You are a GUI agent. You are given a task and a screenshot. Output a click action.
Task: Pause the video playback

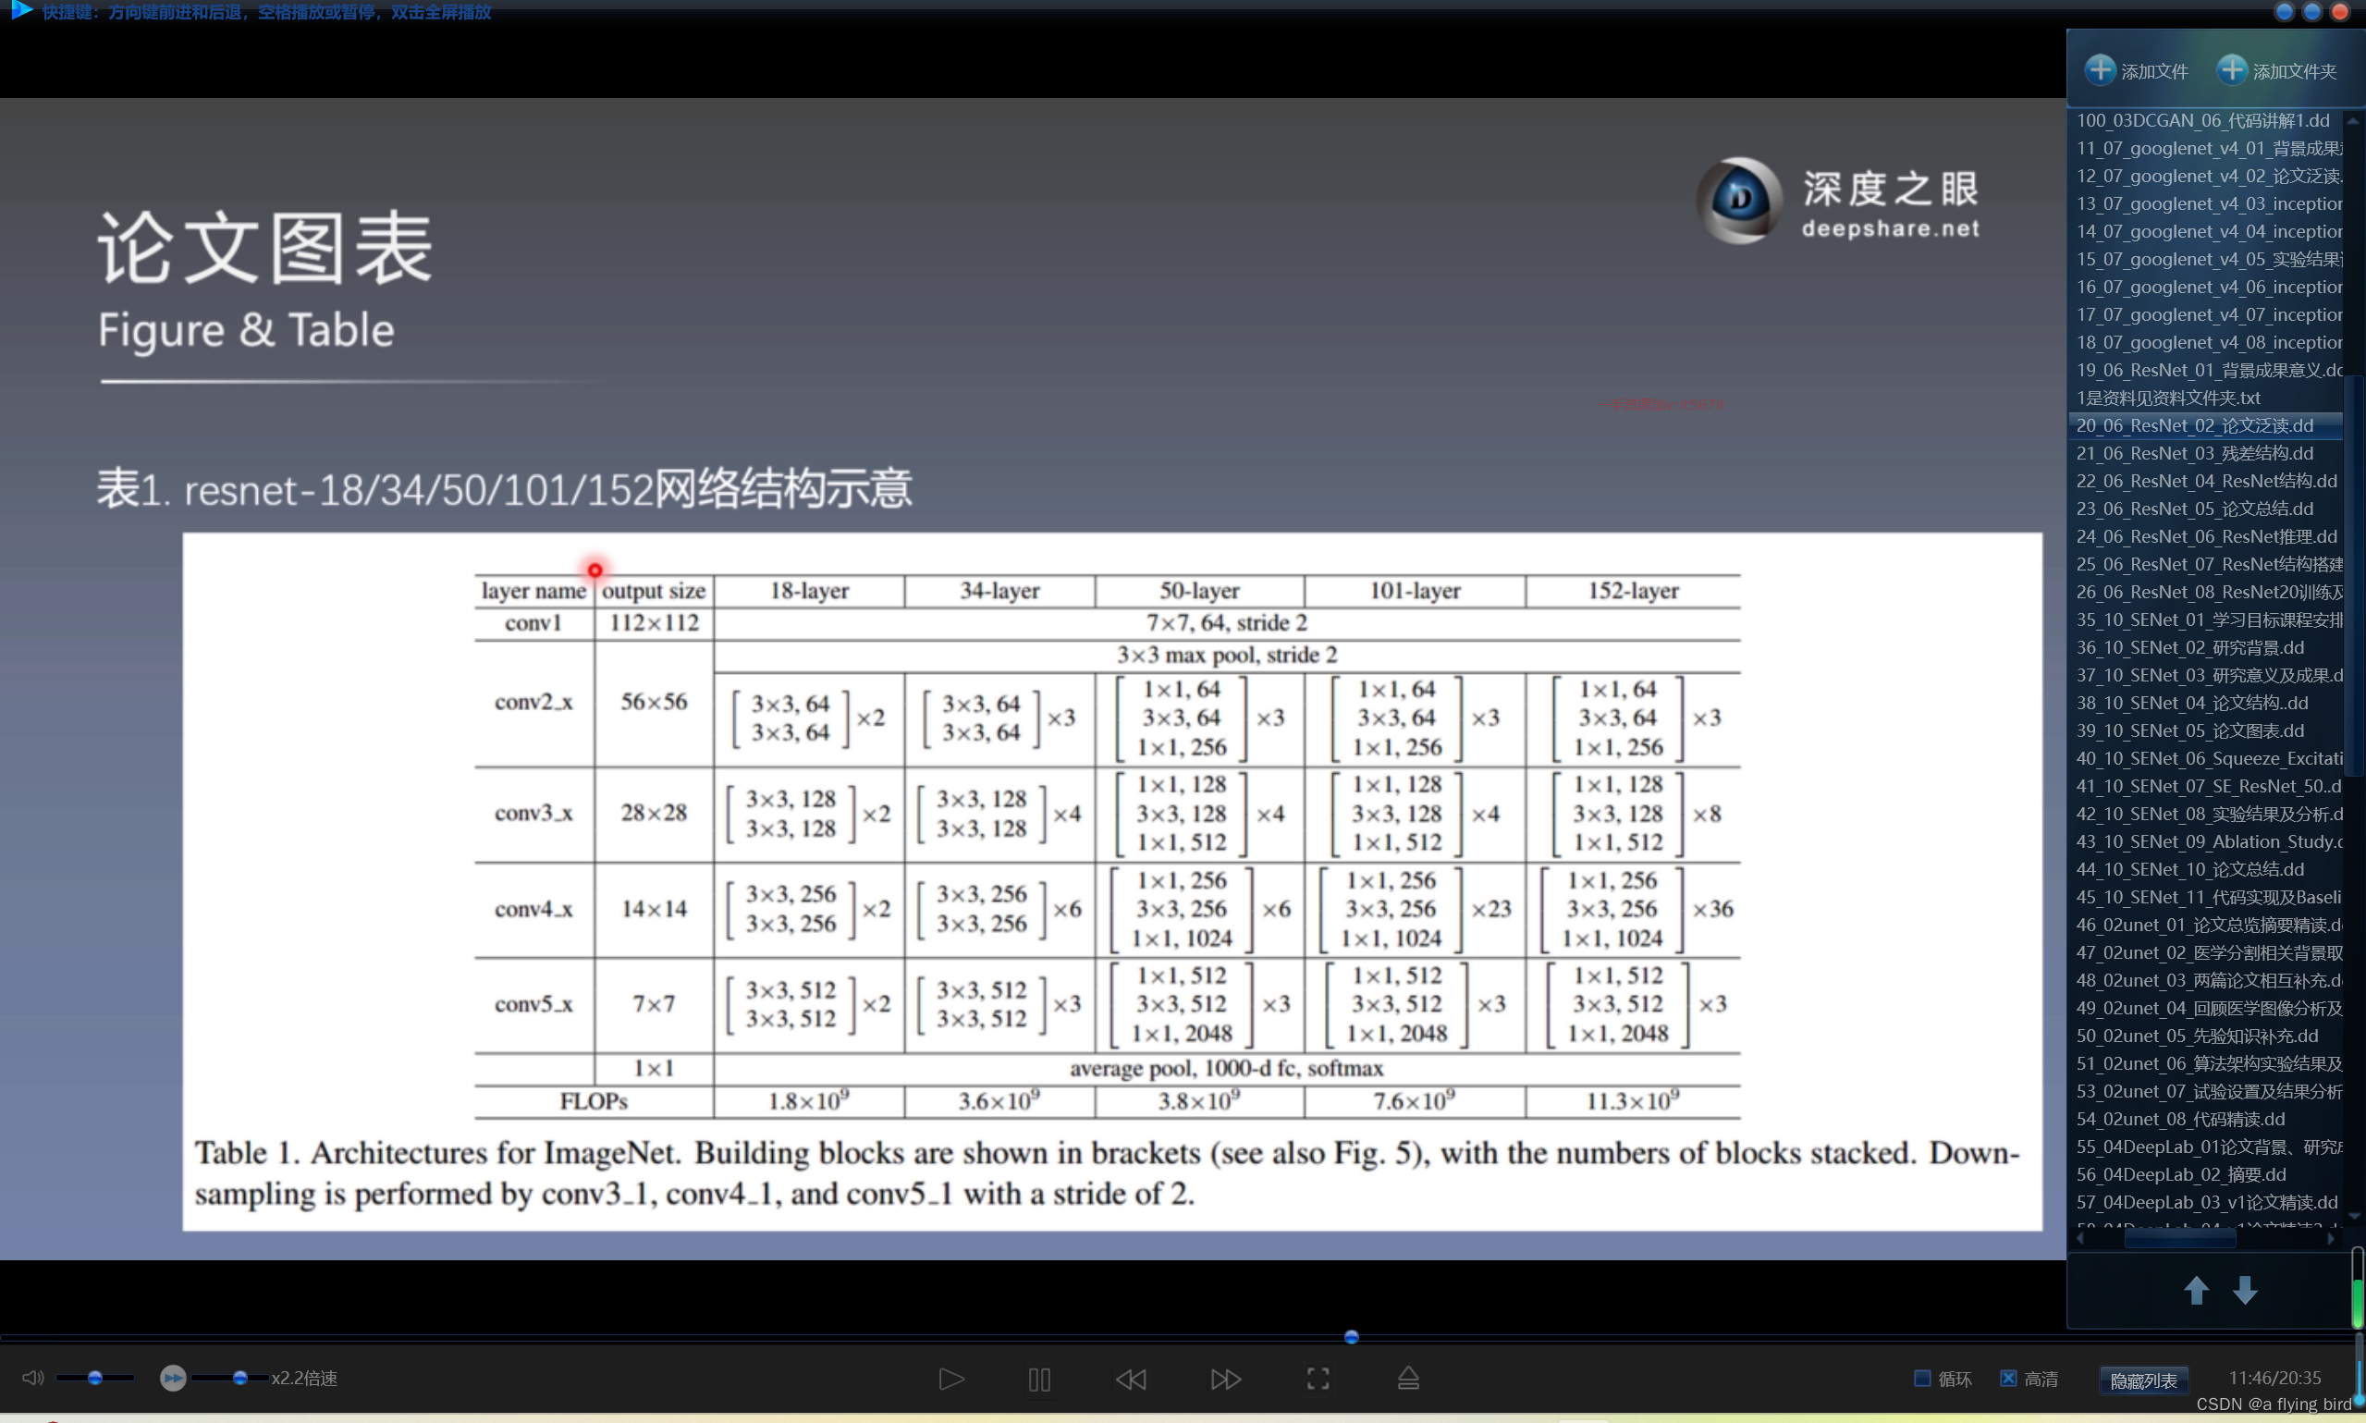tap(1039, 1379)
